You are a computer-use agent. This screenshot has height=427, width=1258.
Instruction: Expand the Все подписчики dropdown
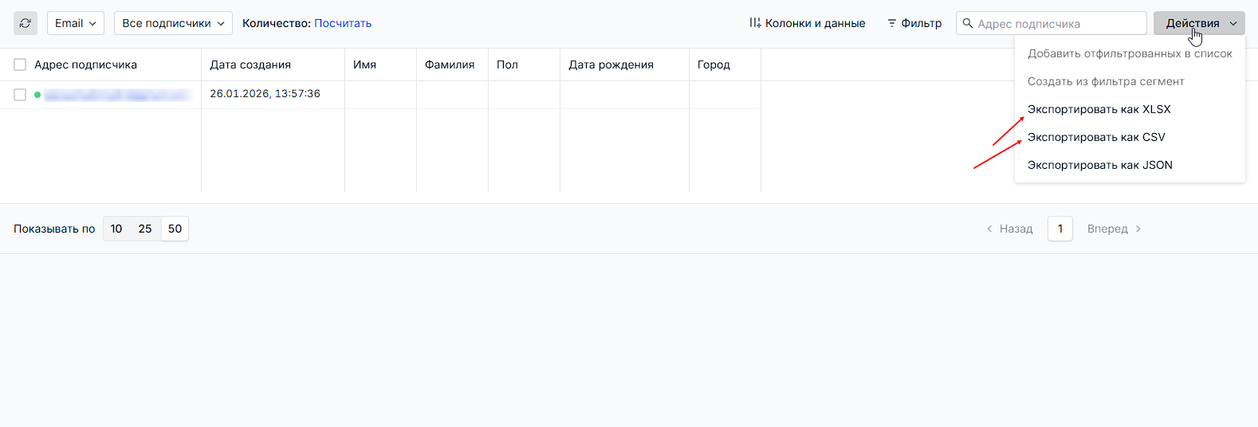pyautogui.click(x=173, y=23)
